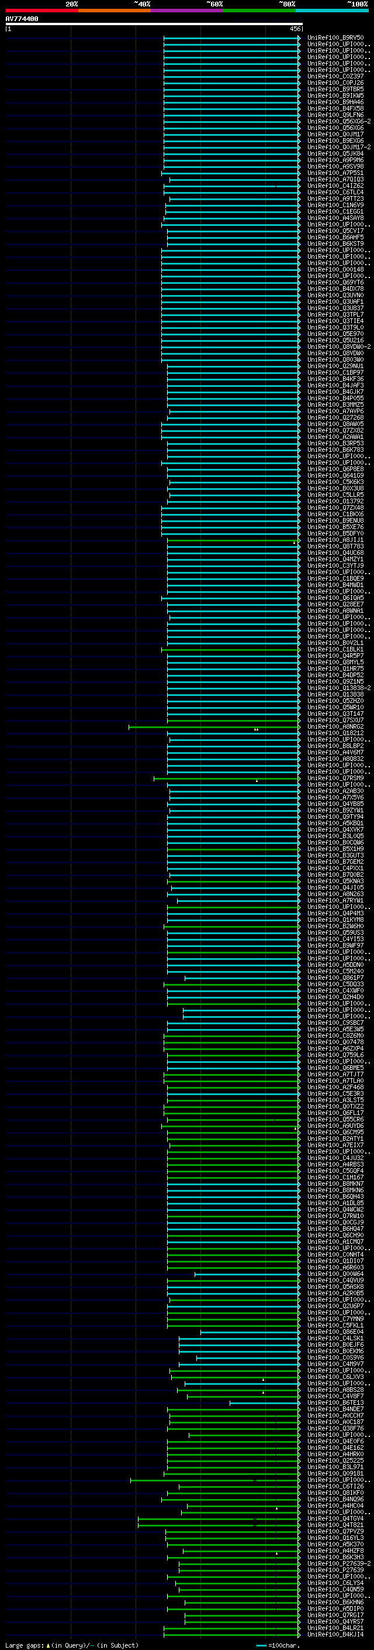Click the short cyan B6TE13 alignment bar

(x=265, y=1403)
